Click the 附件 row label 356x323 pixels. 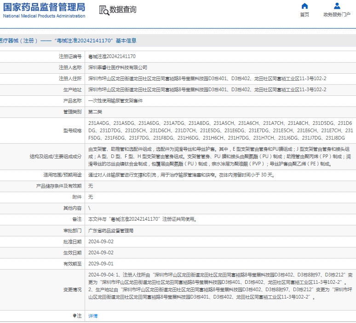point(77,197)
